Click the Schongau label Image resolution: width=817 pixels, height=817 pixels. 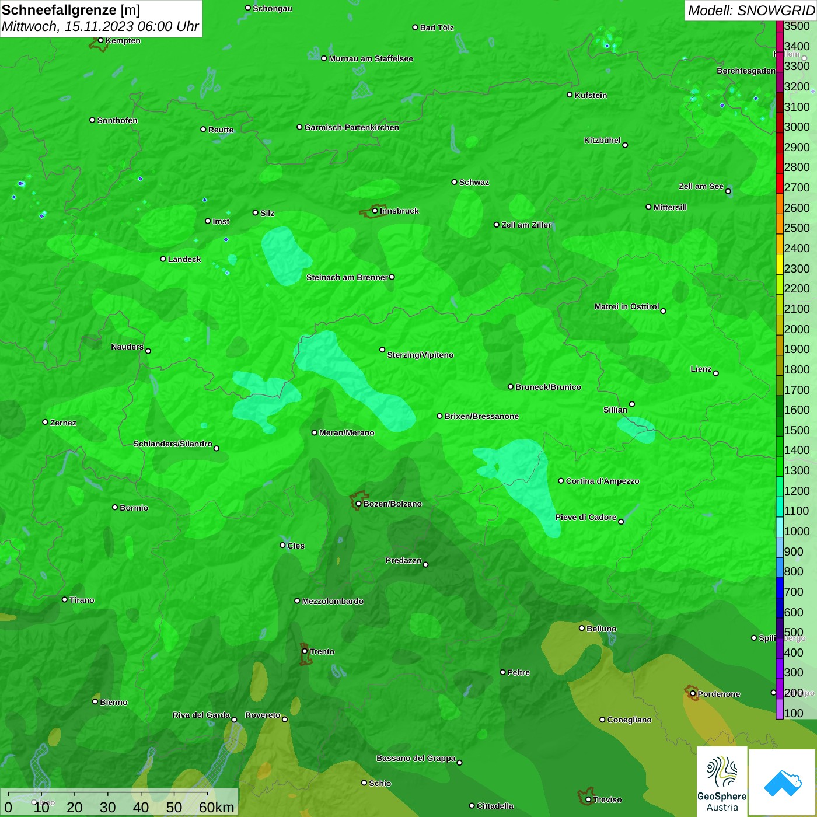pos(273,8)
